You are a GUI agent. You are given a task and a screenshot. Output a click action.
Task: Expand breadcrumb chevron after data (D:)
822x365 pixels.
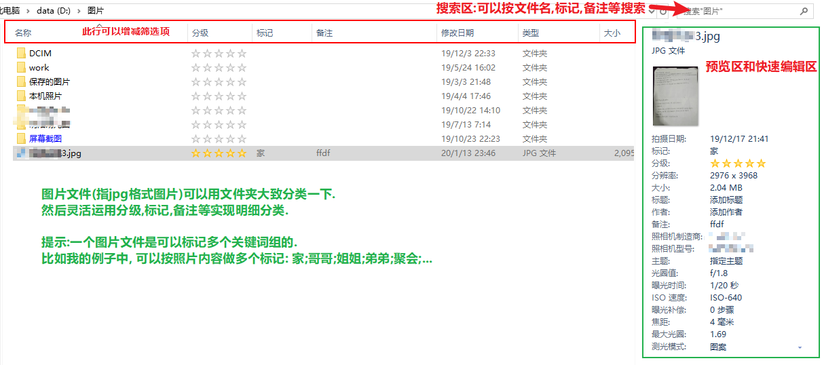(79, 11)
